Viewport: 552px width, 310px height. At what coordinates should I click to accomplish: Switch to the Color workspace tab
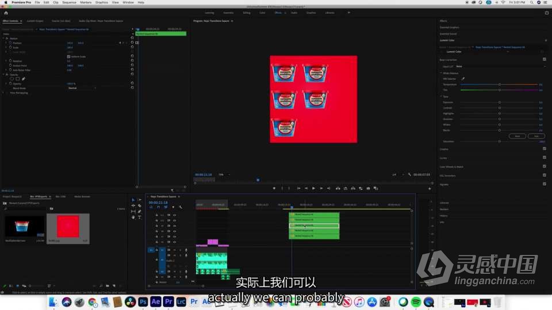[x=262, y=13]
